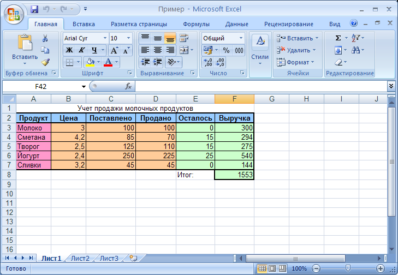
Task: Open the Arial Cyr font dropdown
Action: click(x=105, y=38)
